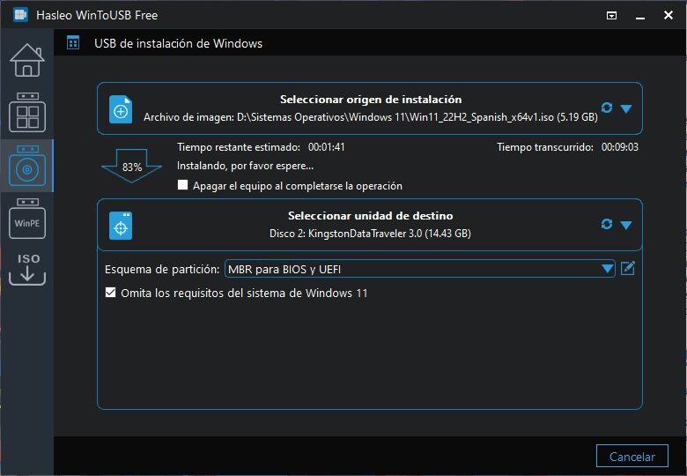Open the title bar menu dropdown button
Viewport: 687px width, 476px height.
click(611, 16)
